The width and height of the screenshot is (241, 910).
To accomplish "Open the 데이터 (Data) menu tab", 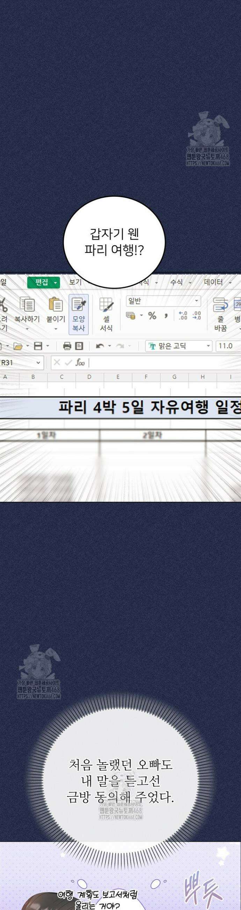I will 213,282.
